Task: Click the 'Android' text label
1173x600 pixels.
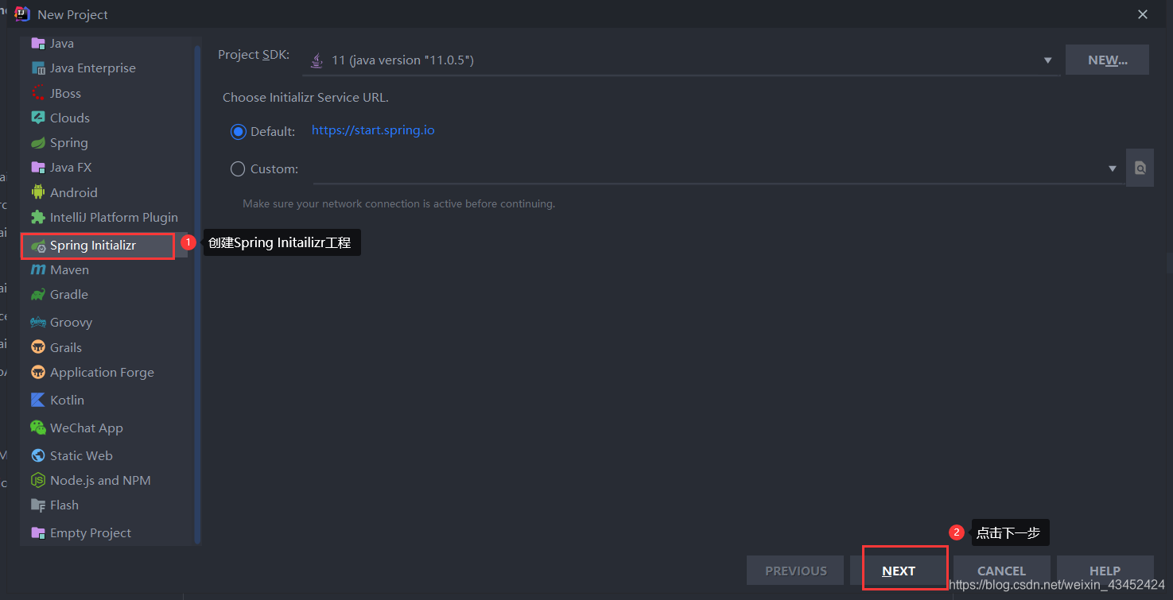Action: click(x=74, y=192)
